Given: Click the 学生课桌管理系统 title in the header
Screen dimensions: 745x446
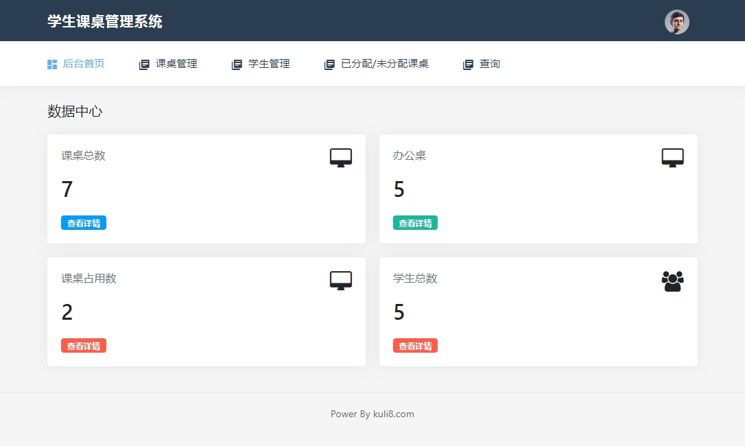Looking at the screenshot, I should pos(105,21).
